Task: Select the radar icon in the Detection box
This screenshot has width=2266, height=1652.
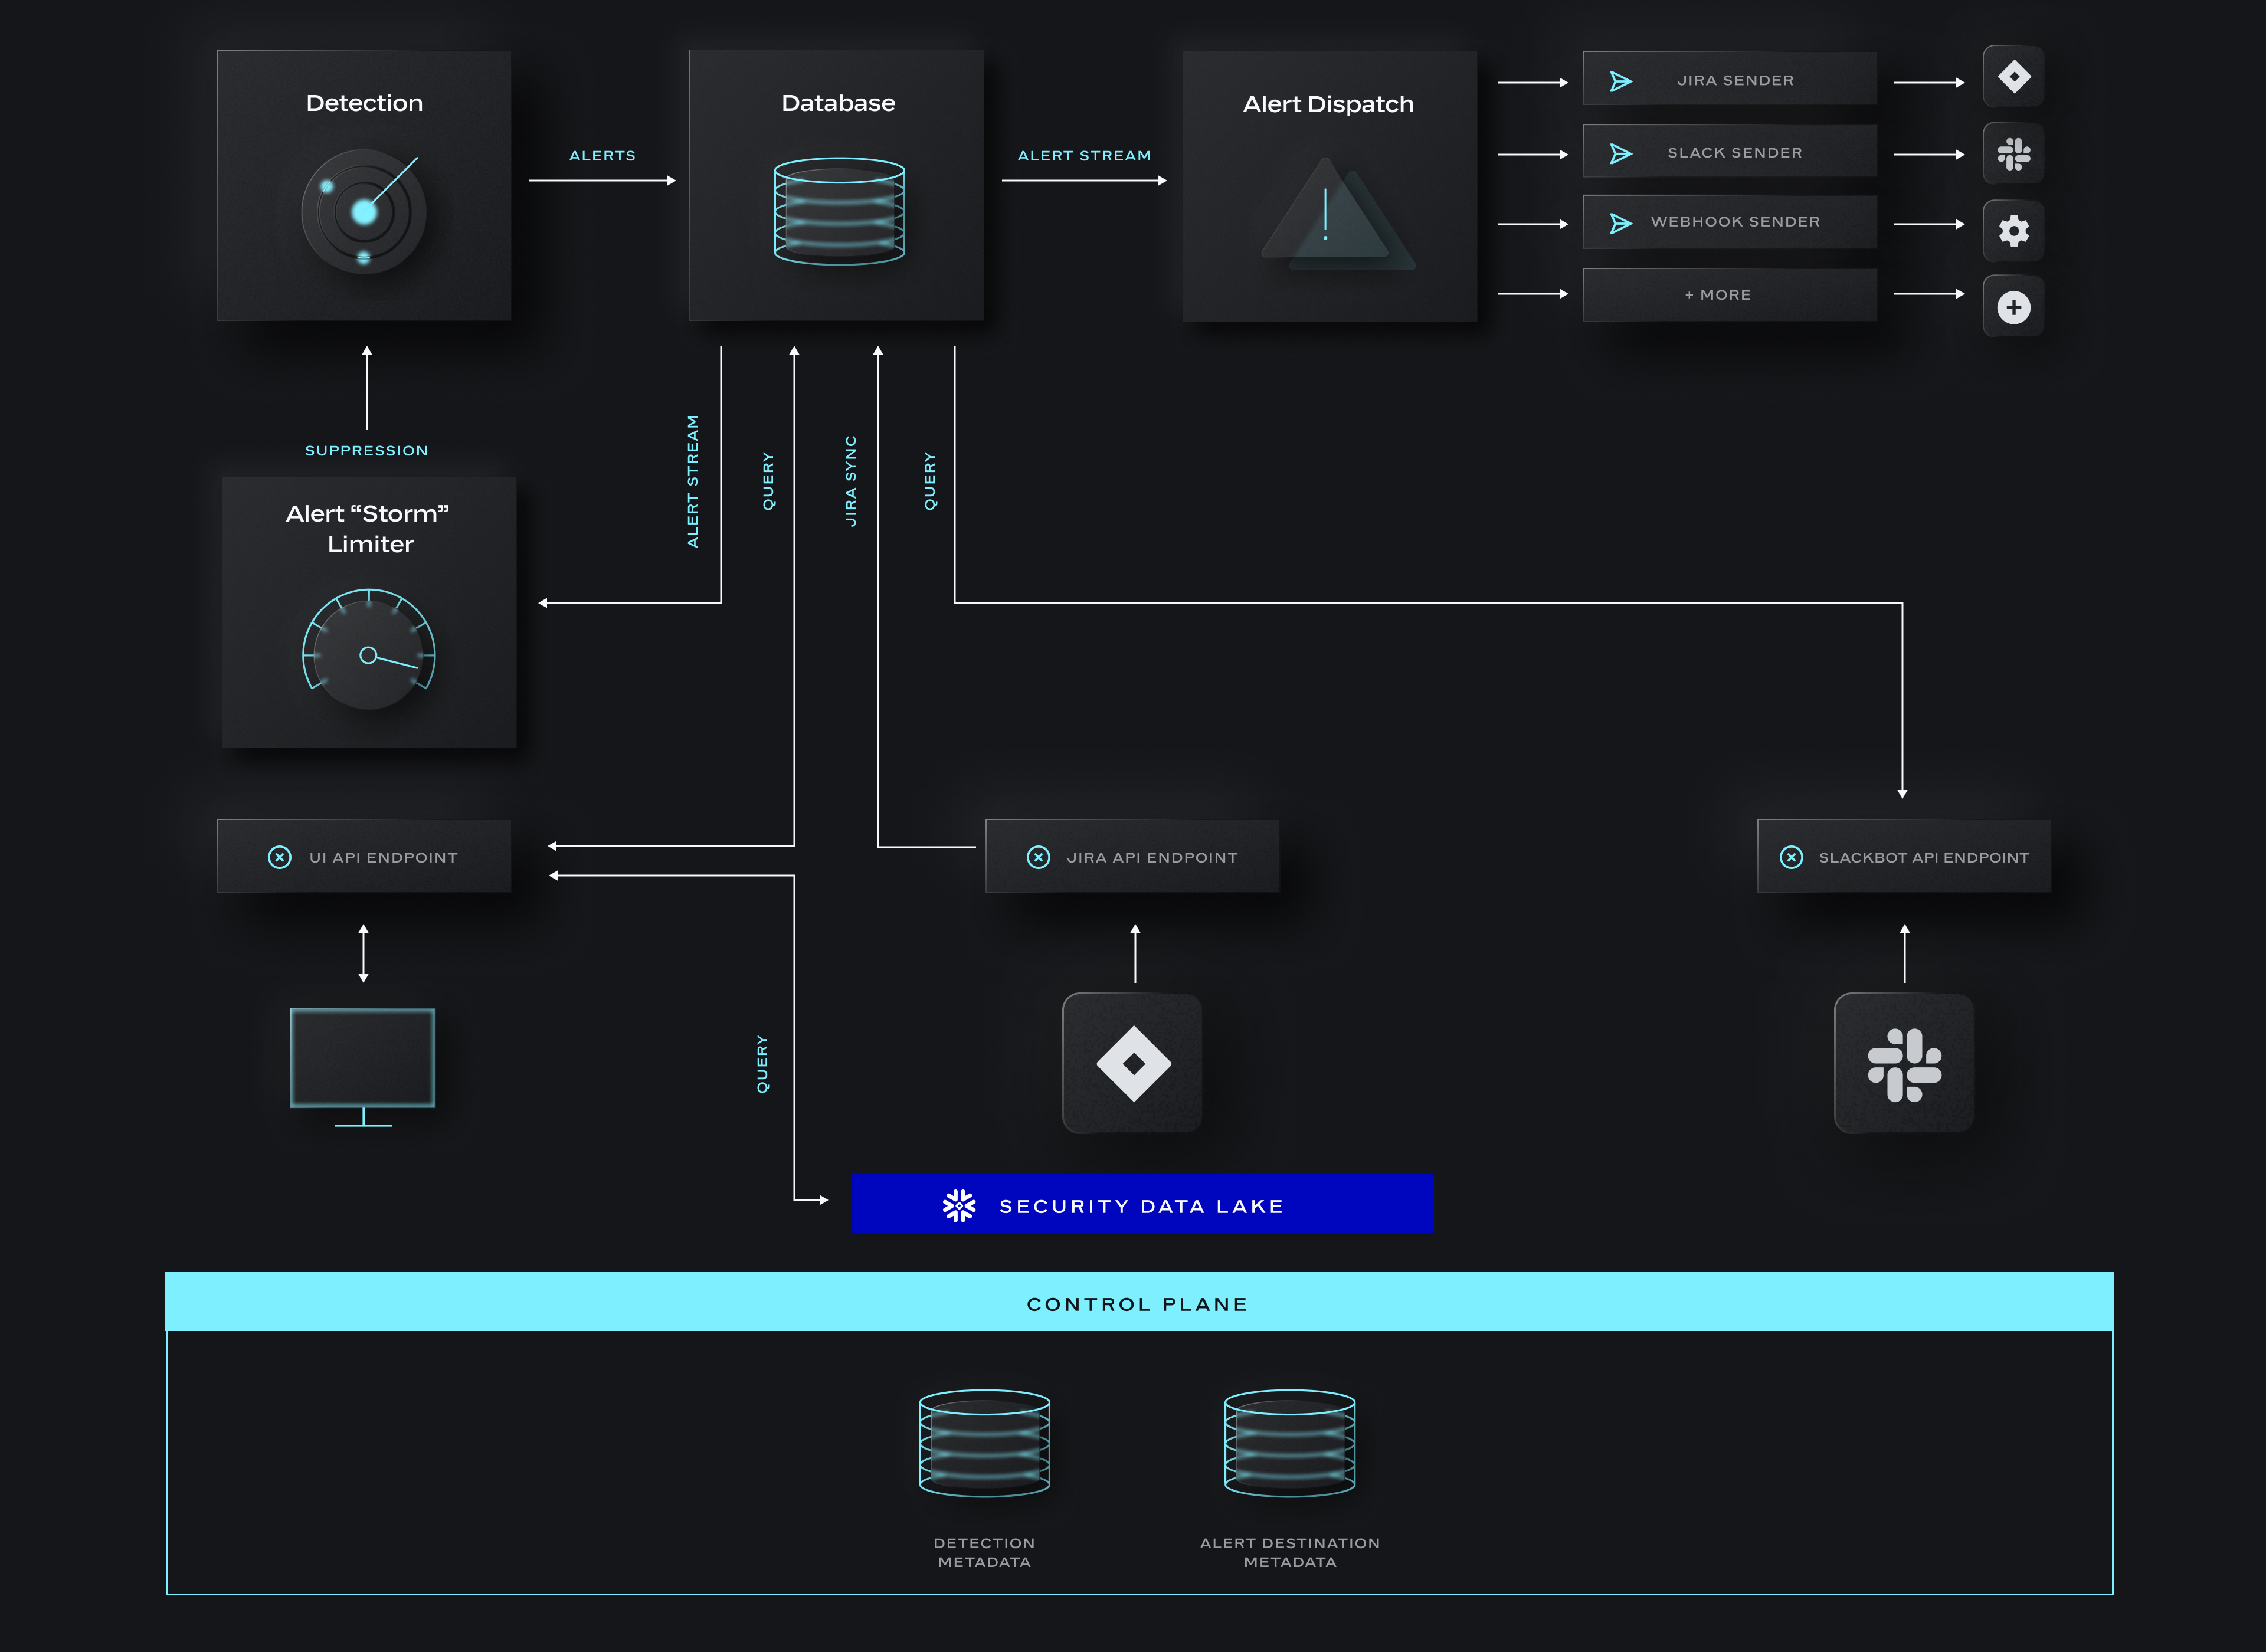Action: coord(364,210)
